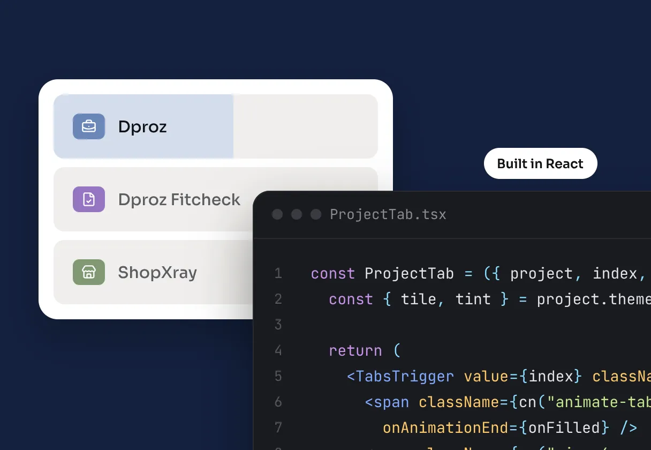Click the ProjectTab.tsx file name
Image resolution: width=651 pixels, height=450 pixels.
click(x=388, y=215)
